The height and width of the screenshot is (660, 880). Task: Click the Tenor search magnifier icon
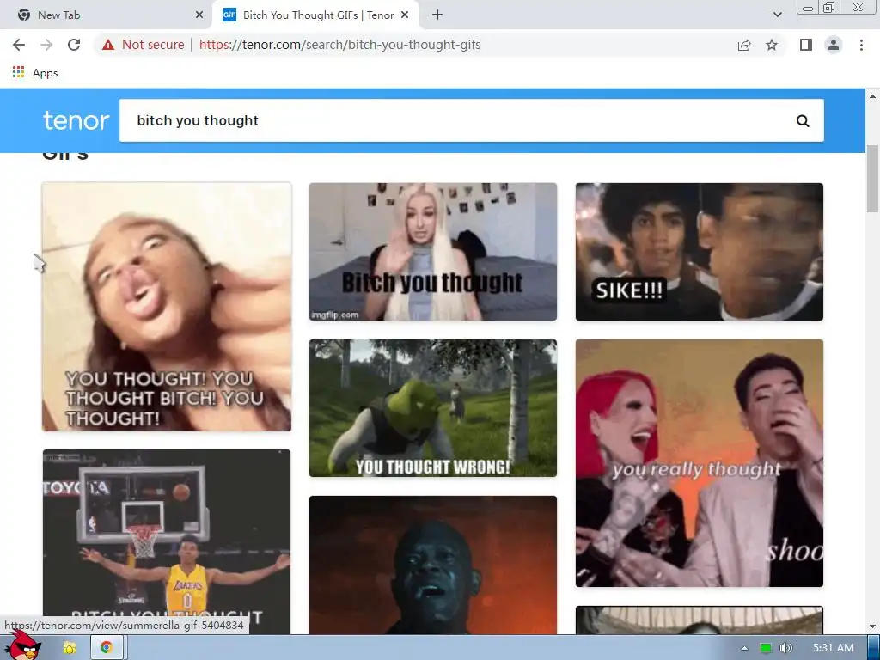pyautogui.click(x=803, y=120)
